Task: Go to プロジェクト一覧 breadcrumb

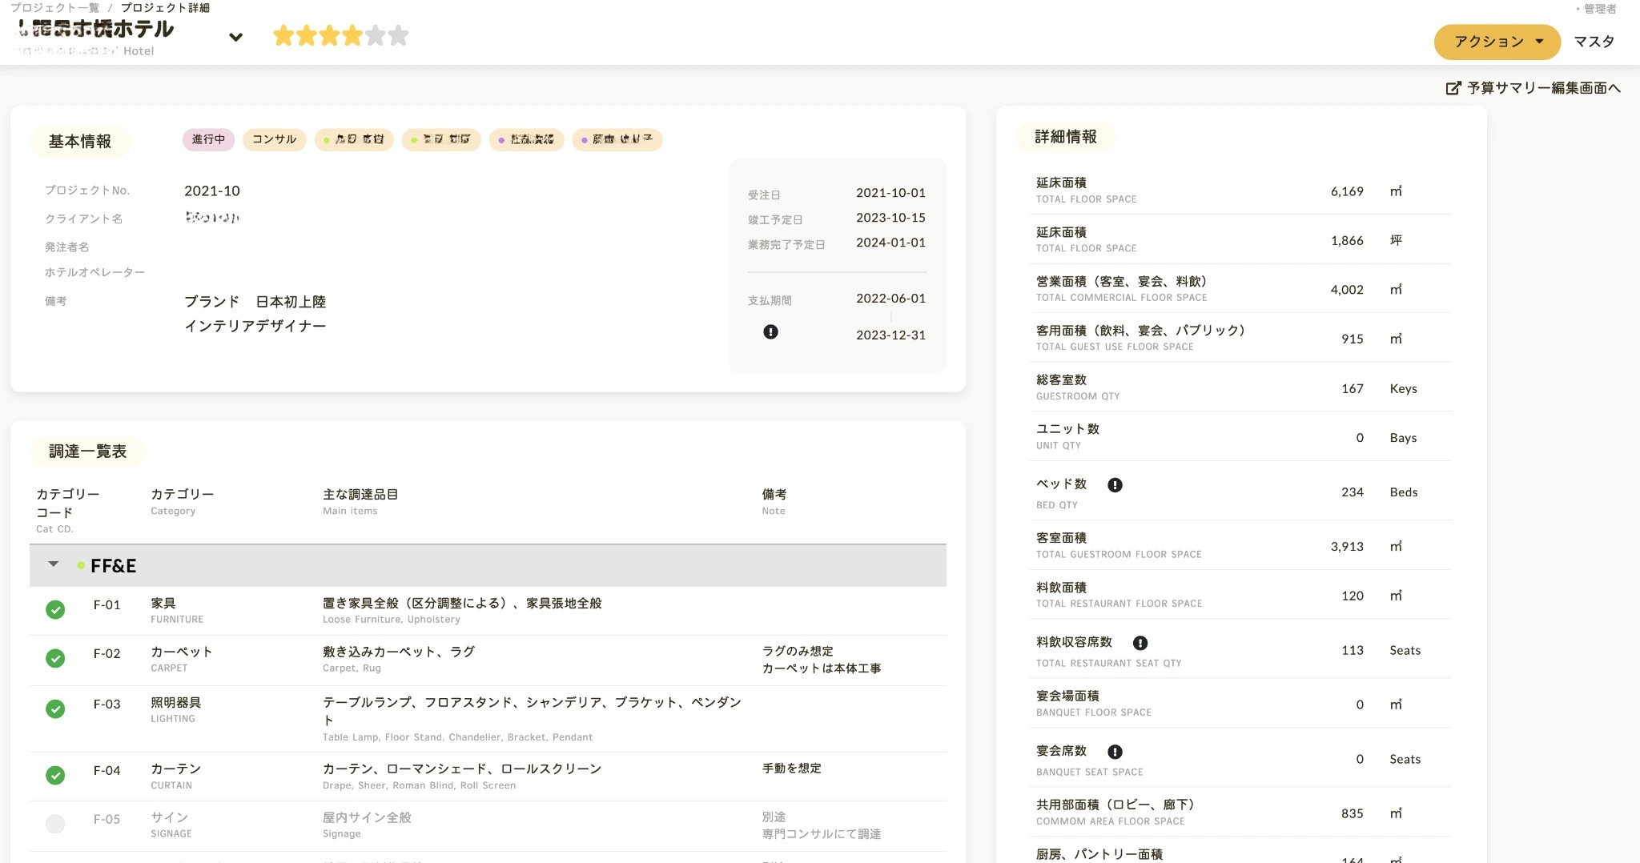Action: pyautogui.click(x=54, y=8)
